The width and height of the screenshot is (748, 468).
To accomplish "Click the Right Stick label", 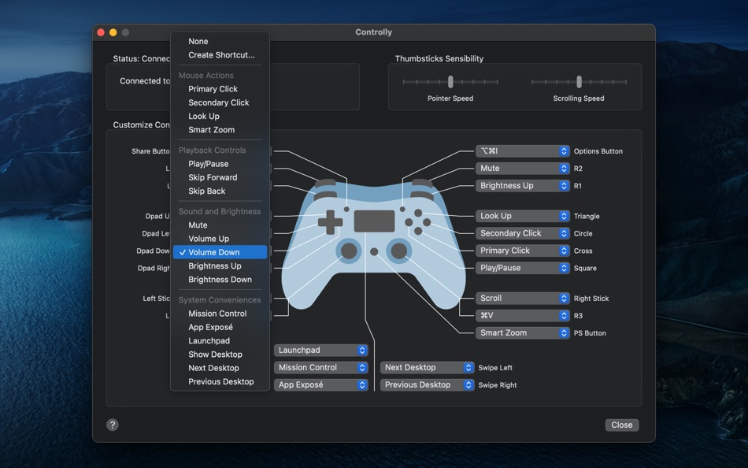I will [591, 299].
